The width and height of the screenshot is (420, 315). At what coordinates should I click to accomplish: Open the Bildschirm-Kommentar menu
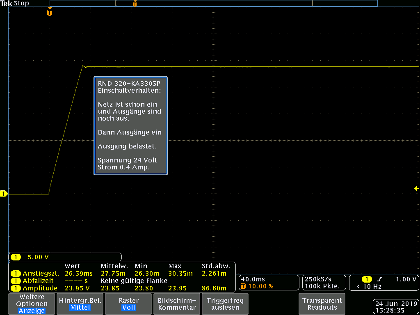pyautogui.click(x=177, y=304)
